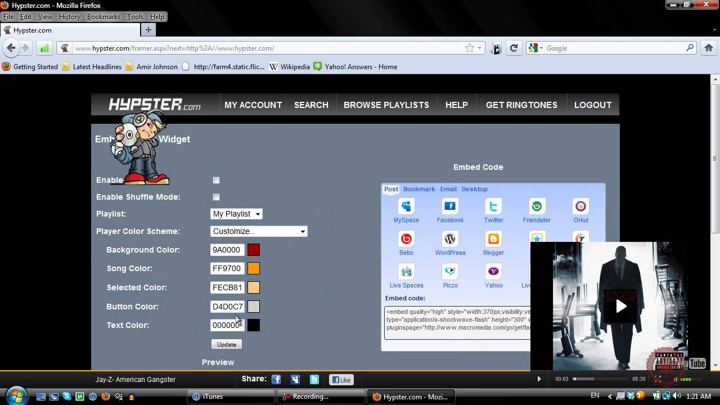720x405 pixels.
Task: Select the Orkut icon
Action: 580,206
